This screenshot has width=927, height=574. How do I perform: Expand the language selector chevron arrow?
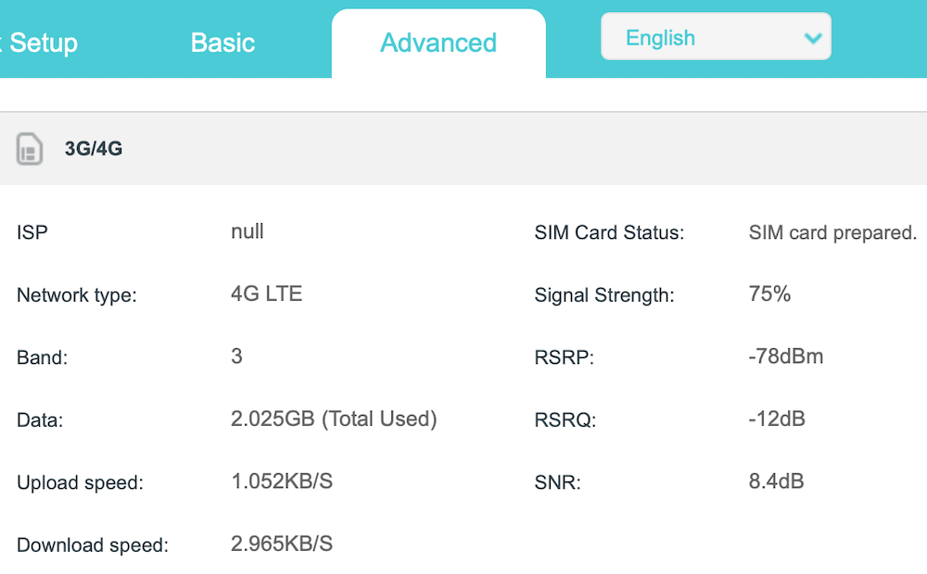coord(814,38)
